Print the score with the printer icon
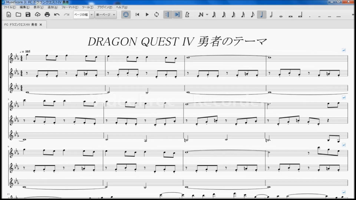The width and height of the screenshot is (356, 200). click(x=47, y=15)
